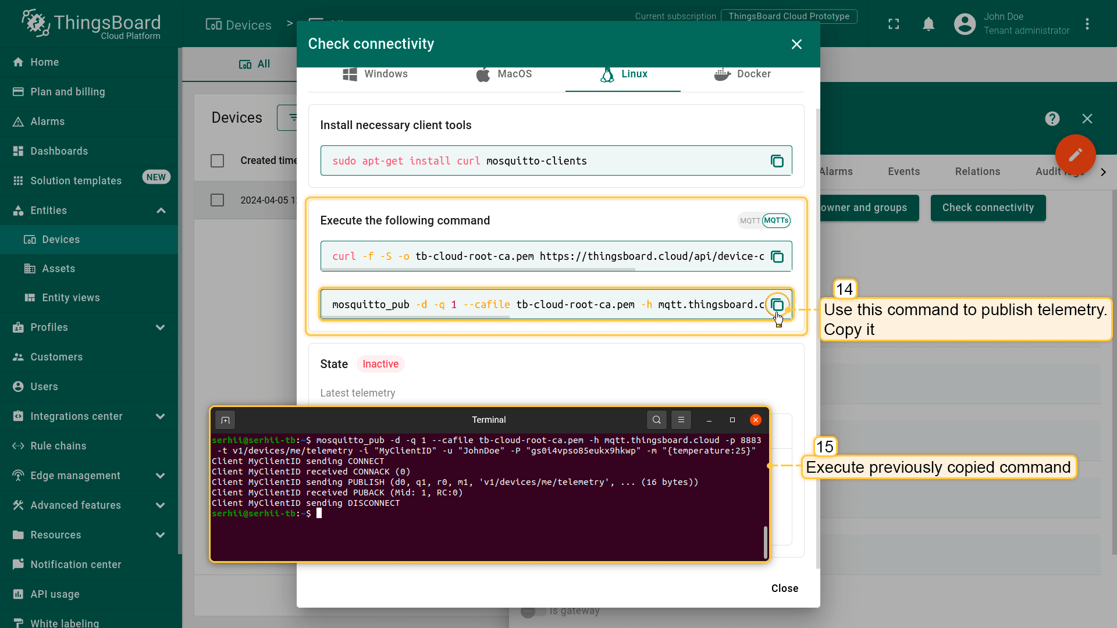Copy the mosquitto_pub command
This screenshot has width=1117, height=628.
click(x=777, y=305)
